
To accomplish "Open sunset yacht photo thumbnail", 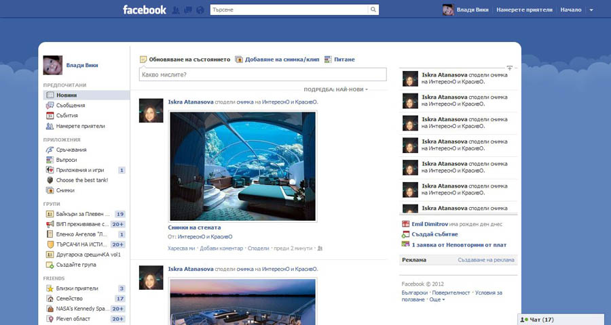I will [x=243, y=301].
